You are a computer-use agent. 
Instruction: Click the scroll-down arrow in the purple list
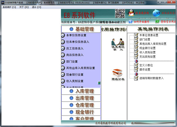(99, 83)
